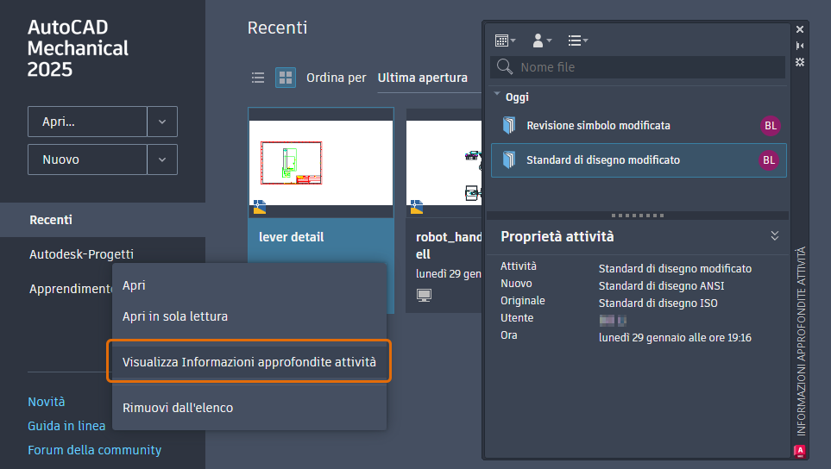Select Standard di disegno modificato activity
831x469 pixels.
[x=639, y=159]
